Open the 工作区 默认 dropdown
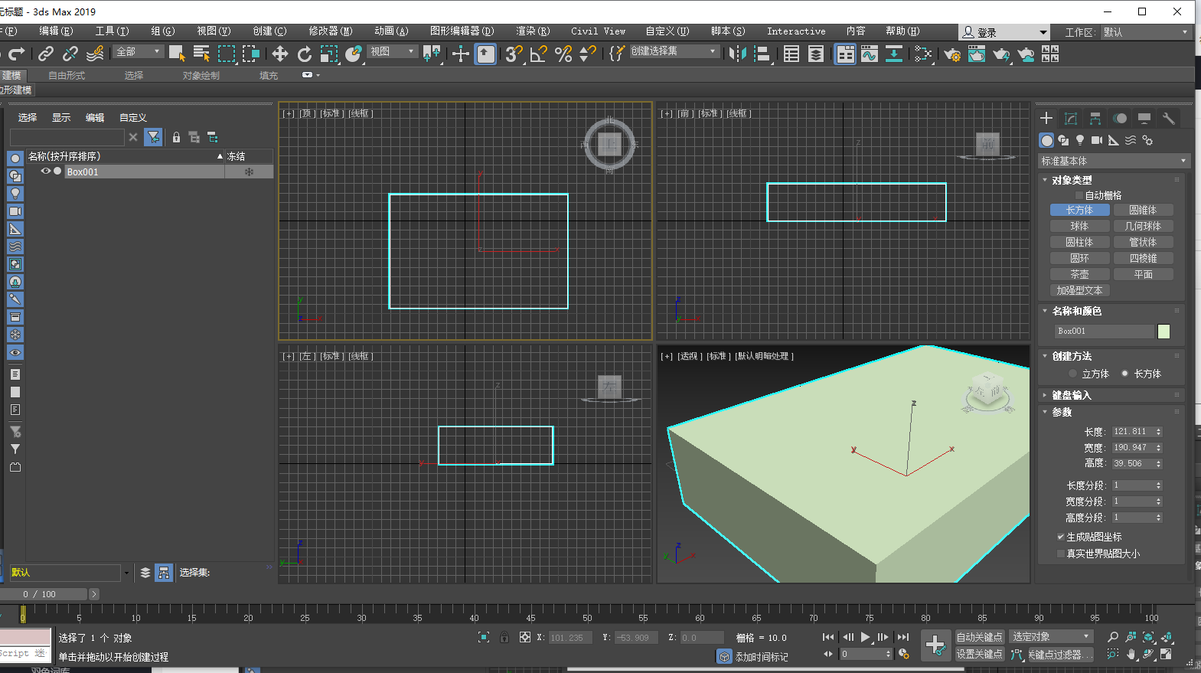Viewport: 1201px width, 673px height. tap(1146, 32)
